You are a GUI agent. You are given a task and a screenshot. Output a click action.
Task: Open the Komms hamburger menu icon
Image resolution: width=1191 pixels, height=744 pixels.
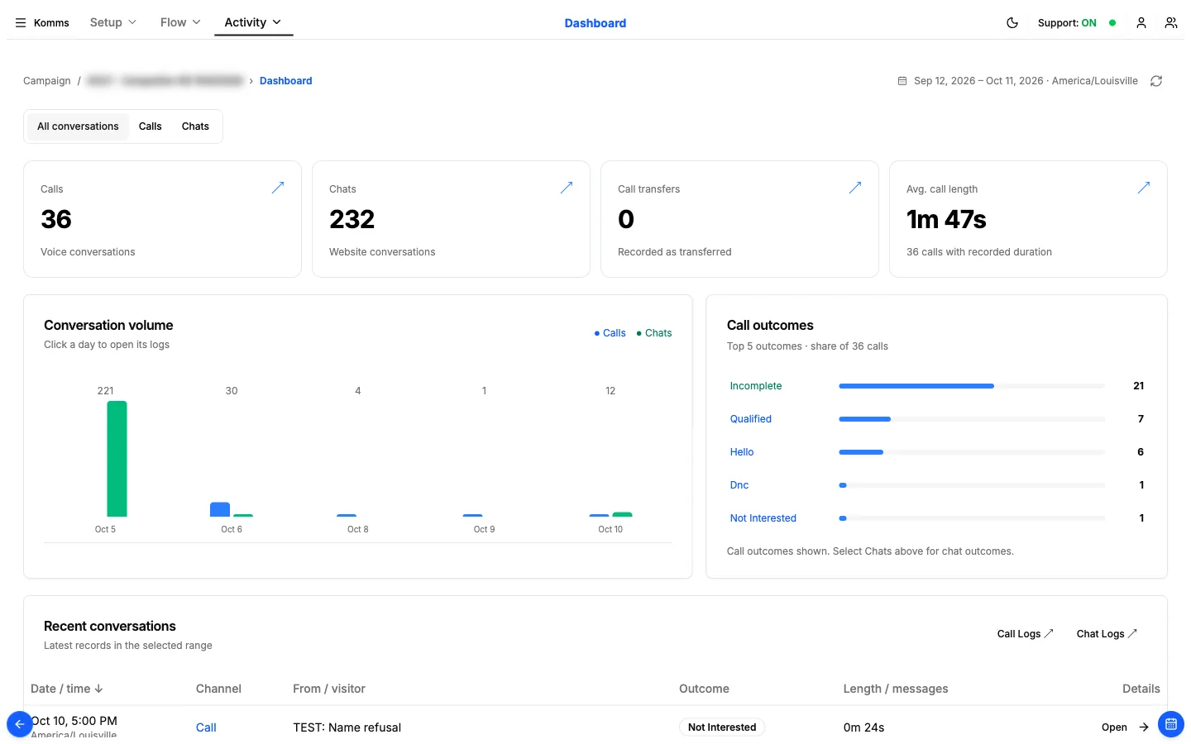pos(21,23)
